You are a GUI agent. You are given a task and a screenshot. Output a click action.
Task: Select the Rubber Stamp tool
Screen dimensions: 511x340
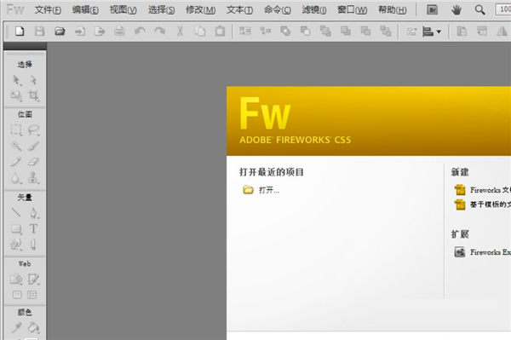(33, 178)
